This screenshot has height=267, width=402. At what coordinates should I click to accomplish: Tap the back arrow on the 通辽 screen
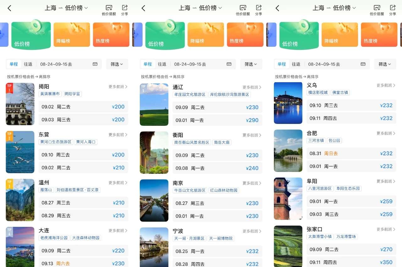click(x=144, y=8)
